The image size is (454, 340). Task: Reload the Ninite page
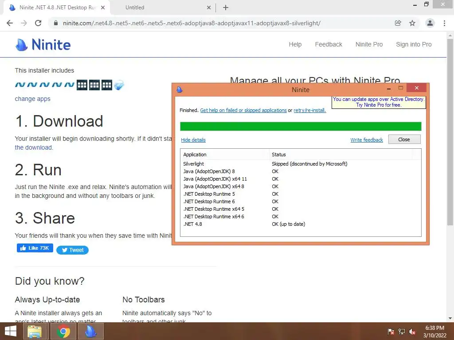click(x=38, y=23)
